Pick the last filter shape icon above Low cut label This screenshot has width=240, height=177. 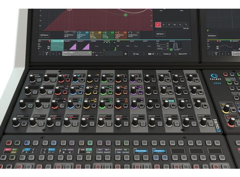click(186, 25)
